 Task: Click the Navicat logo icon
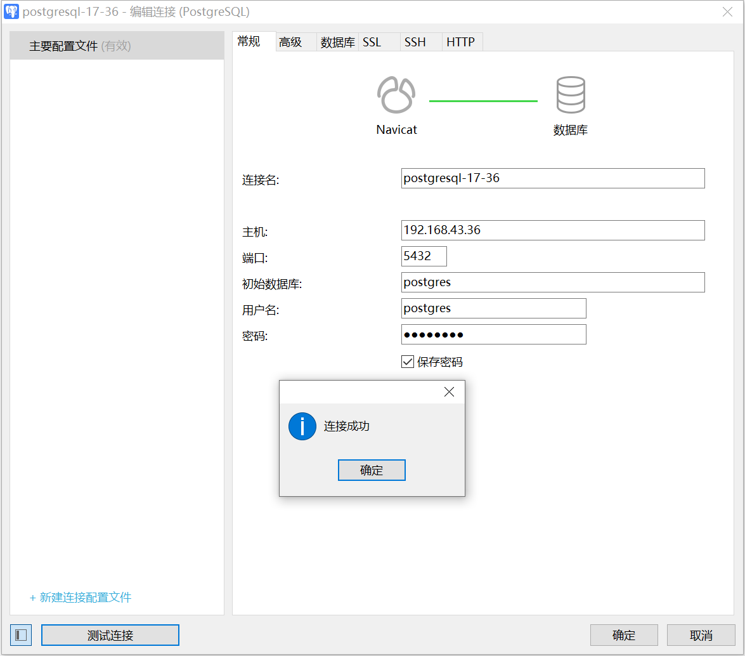pos(396,95)
